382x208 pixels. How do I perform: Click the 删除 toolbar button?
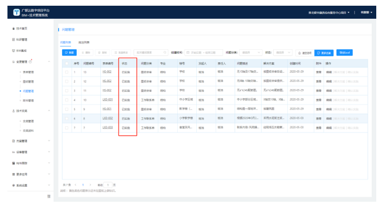click(86, 53)
